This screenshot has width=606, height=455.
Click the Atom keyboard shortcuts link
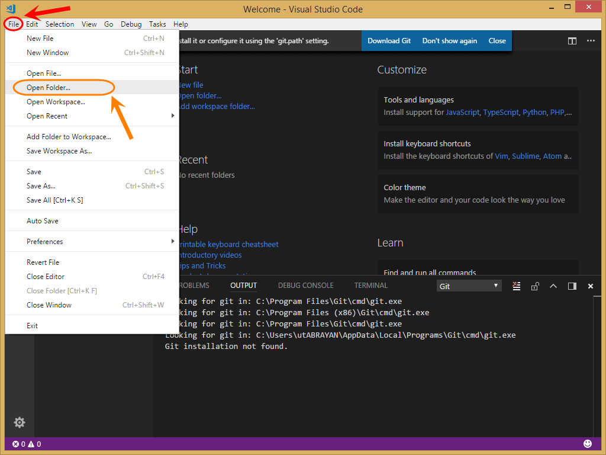click(x=552, y=156)
